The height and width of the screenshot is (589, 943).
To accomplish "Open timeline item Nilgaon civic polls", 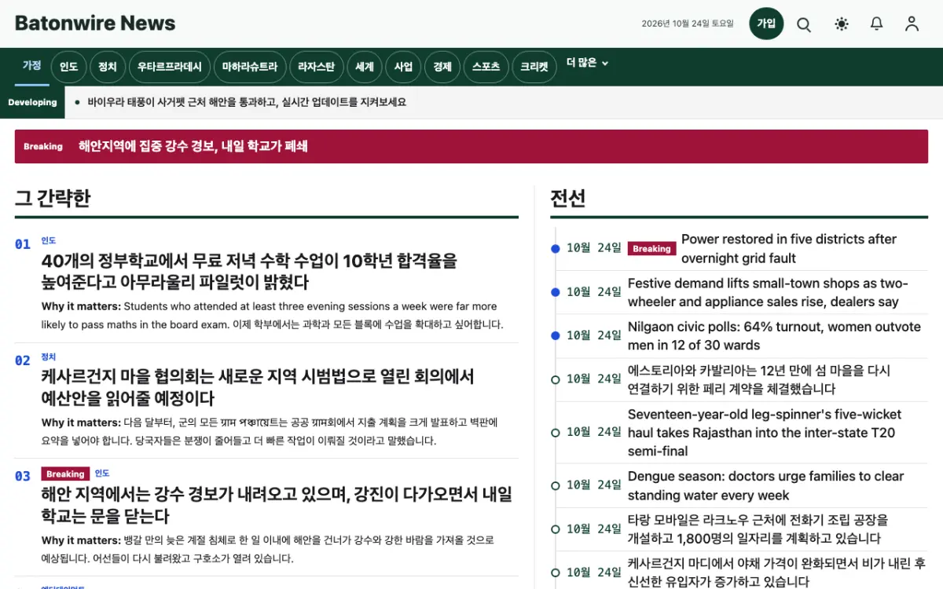I will point(774,335).
